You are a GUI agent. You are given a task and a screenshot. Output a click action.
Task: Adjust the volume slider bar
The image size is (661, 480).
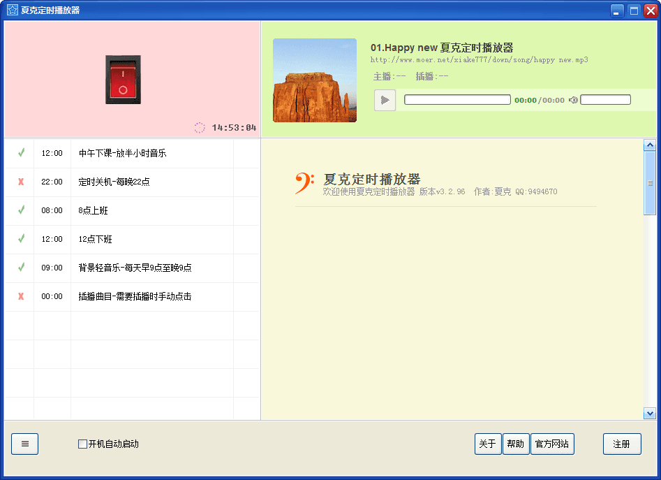coord(605,100)
